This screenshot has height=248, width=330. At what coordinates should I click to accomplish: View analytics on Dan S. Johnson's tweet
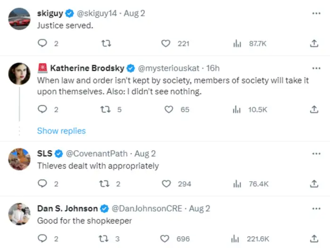(237, 239)
